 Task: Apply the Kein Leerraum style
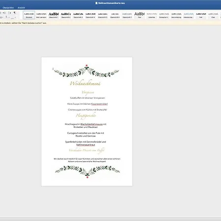pyautogui.click(x=41, y=15)
